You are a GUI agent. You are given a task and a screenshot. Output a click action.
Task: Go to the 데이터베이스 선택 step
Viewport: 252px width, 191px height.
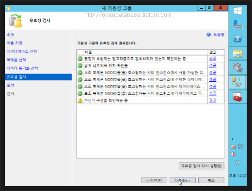coord(22,51)
